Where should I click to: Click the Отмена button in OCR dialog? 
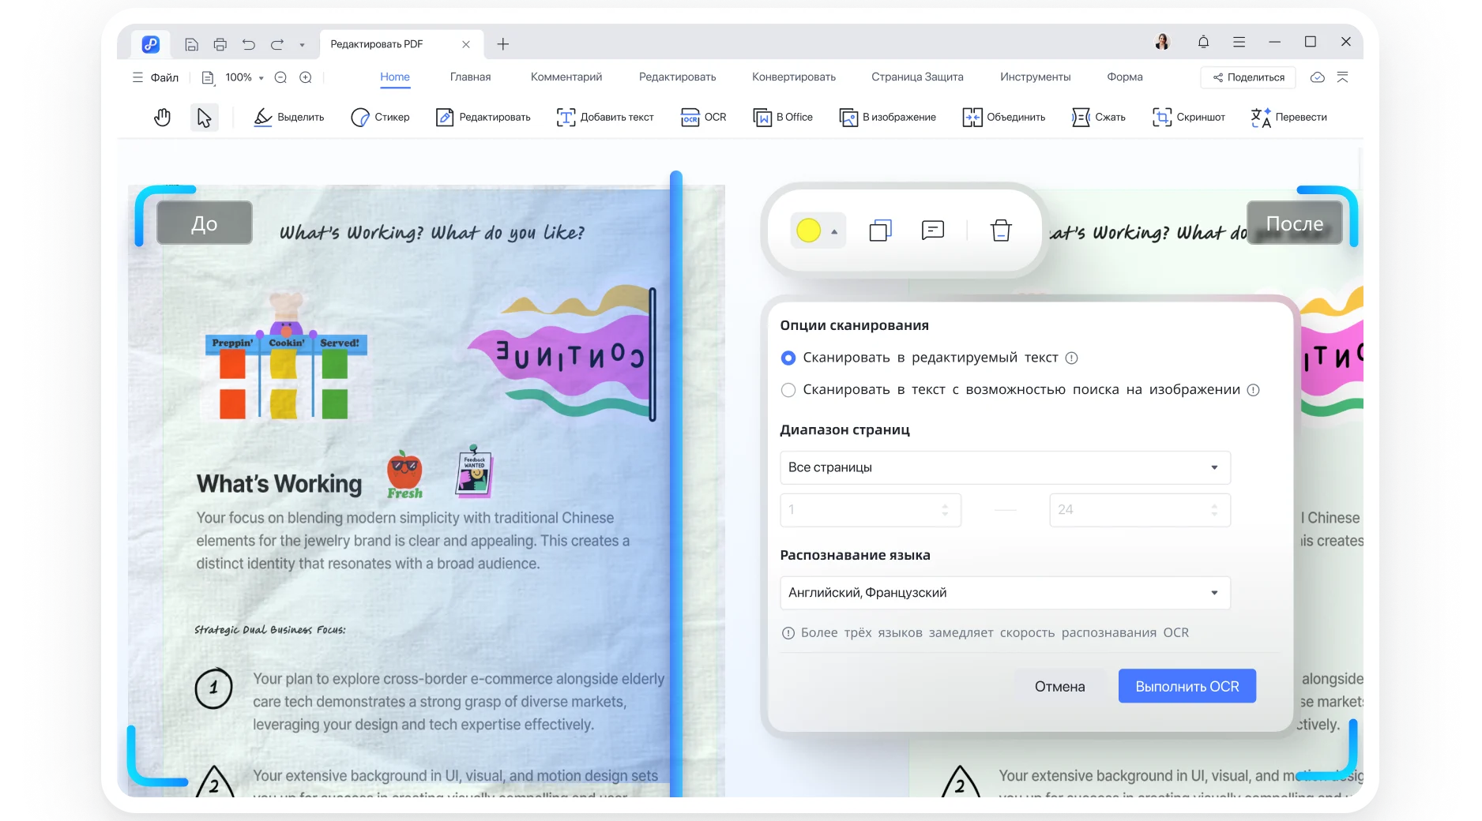[1059, 686]
